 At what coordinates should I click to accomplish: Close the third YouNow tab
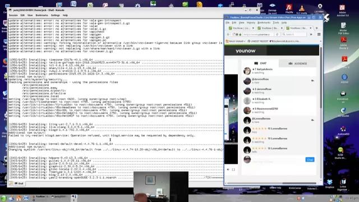point(311,28)
